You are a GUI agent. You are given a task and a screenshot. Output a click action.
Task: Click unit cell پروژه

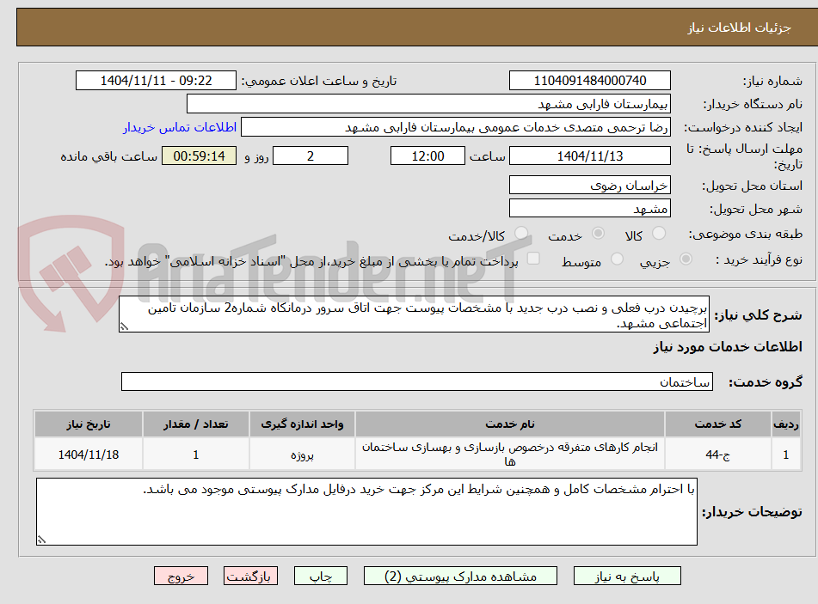click(x=302, y=455)
